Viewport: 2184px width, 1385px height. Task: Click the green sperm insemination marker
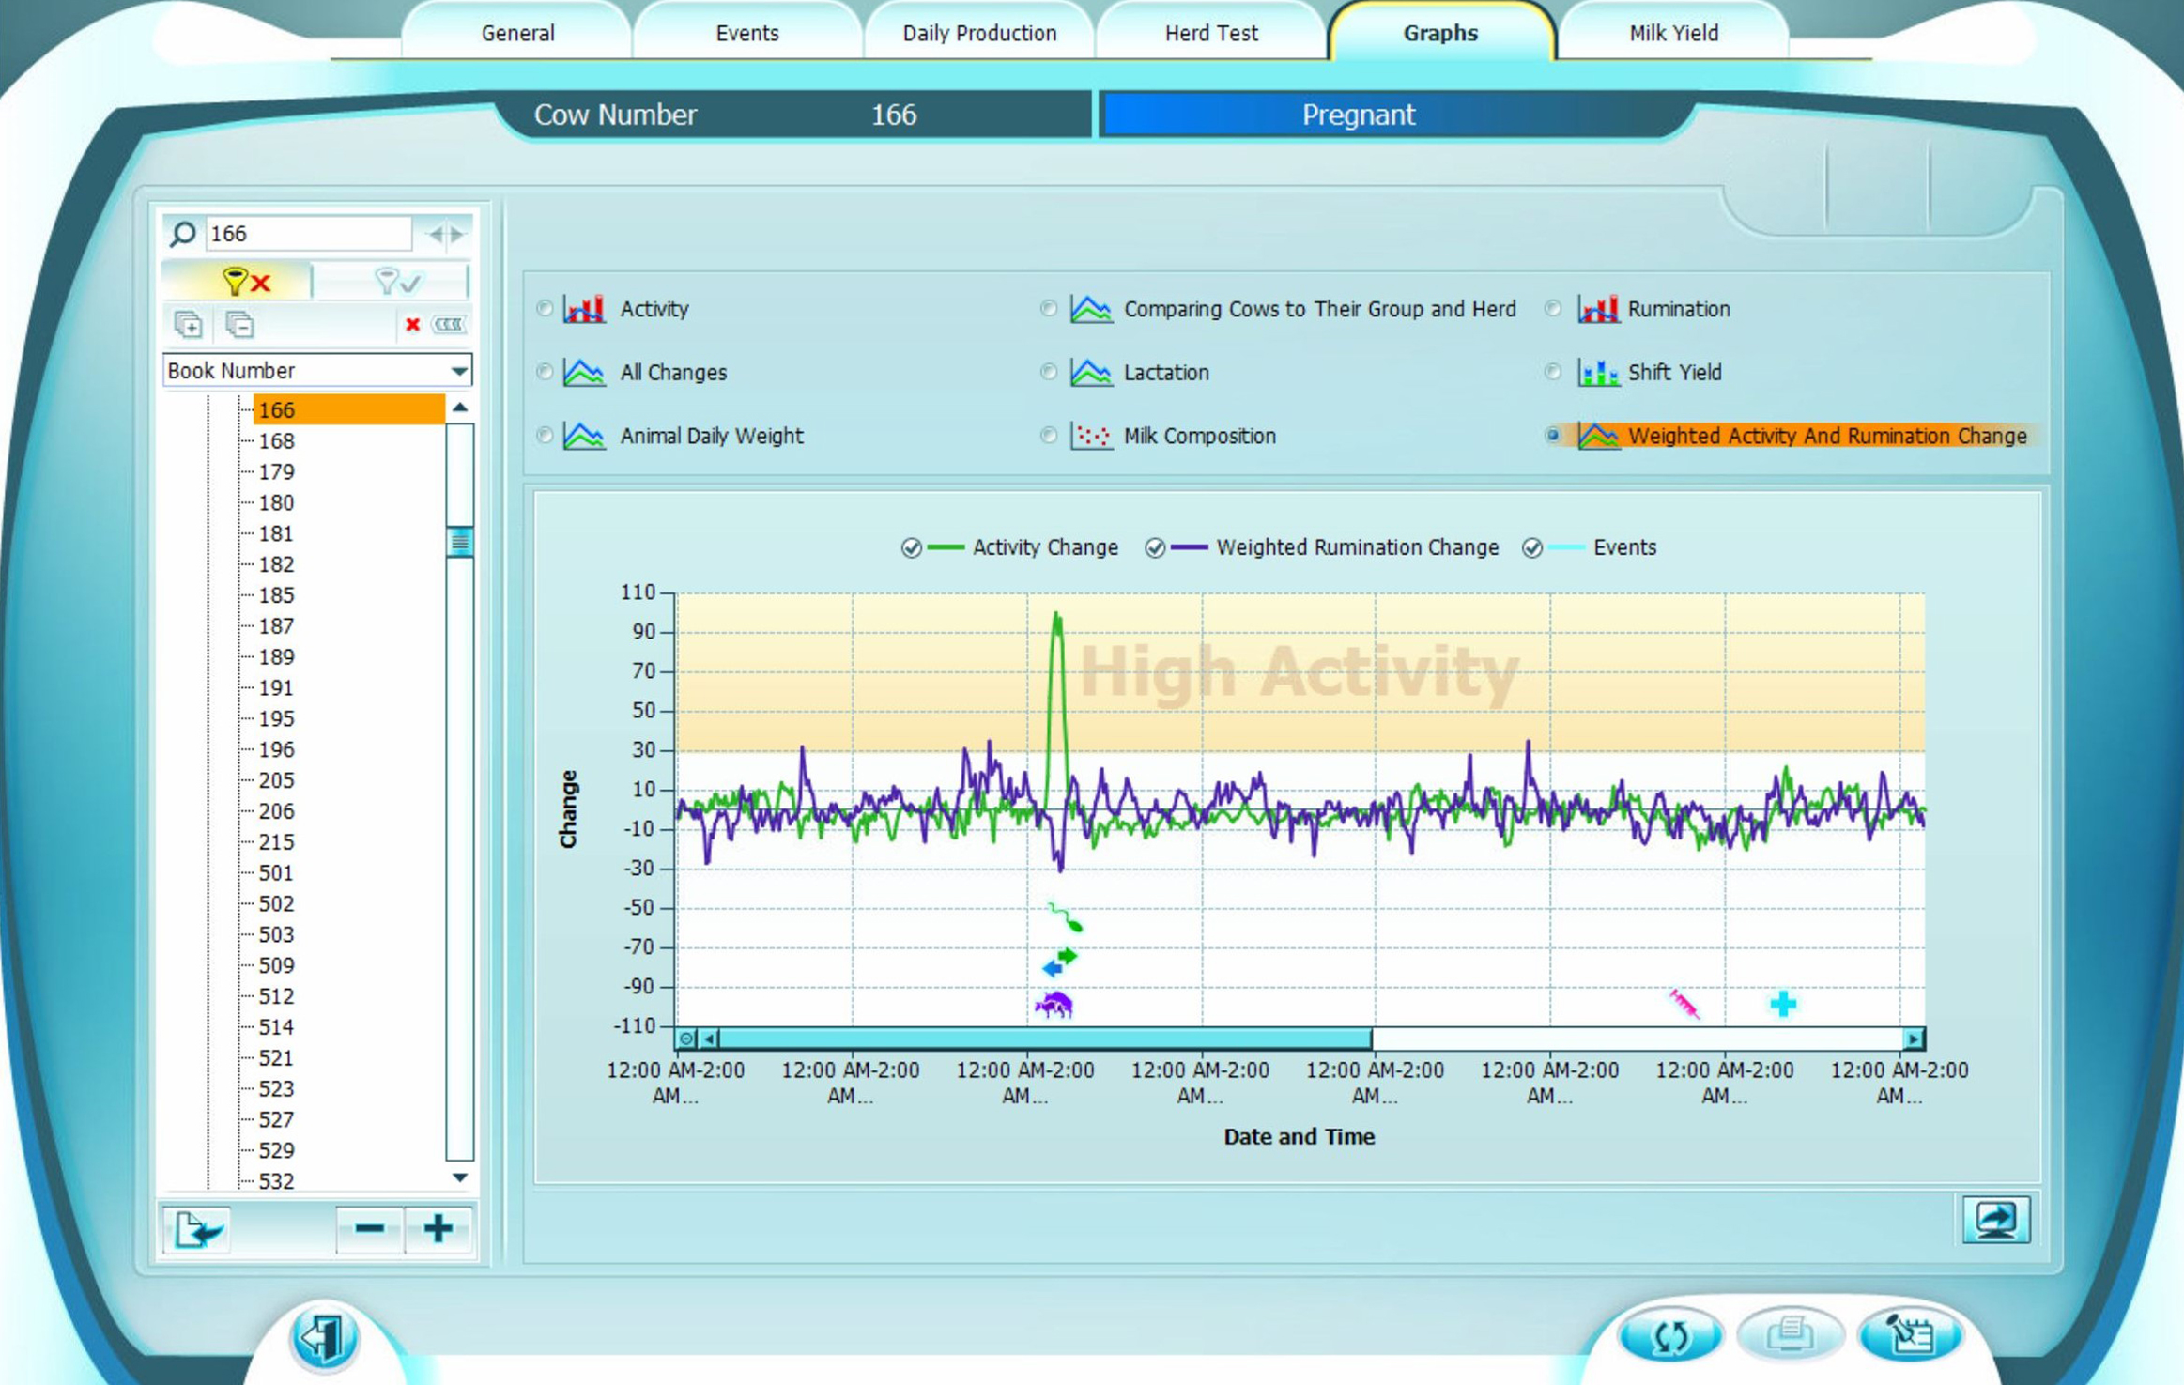click(x=1066, y=916)
